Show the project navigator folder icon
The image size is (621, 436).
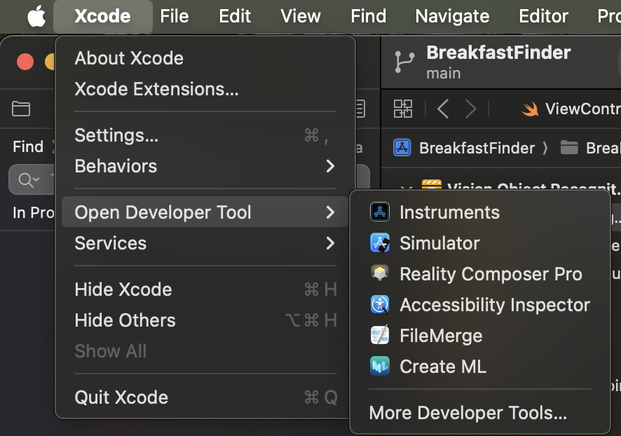(x=21, y=109)
